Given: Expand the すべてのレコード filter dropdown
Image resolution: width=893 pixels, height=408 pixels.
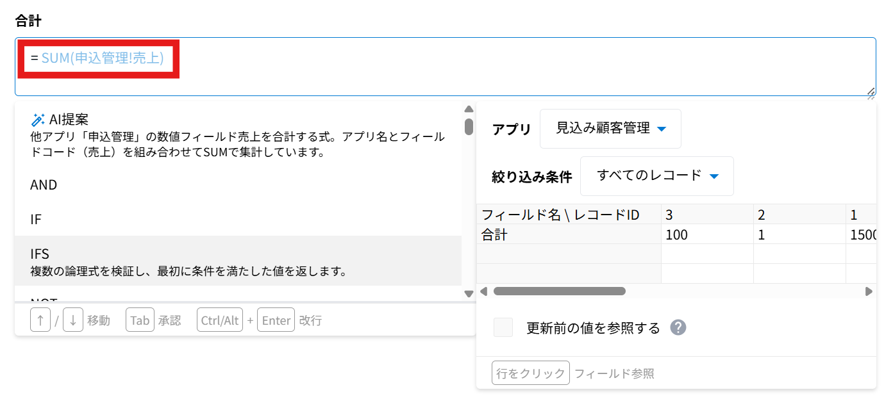Looking at the screenshot, I should tap(656, 176).
